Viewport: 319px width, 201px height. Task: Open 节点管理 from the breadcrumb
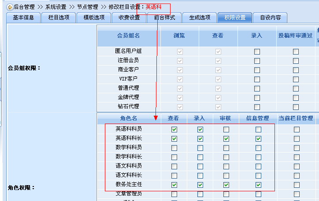[87, 7]
